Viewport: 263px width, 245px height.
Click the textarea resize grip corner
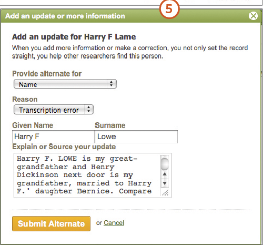click(x=165, y=193)
